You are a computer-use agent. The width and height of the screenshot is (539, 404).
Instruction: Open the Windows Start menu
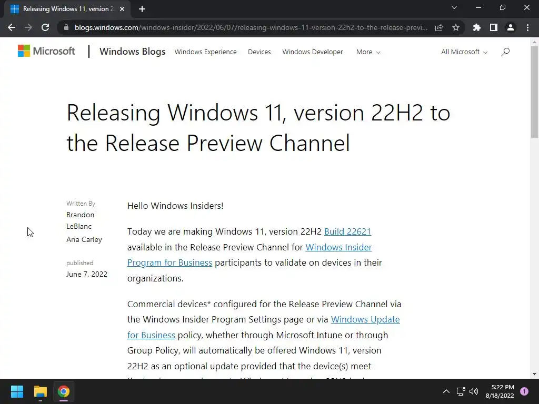click(x=17, y=391)
